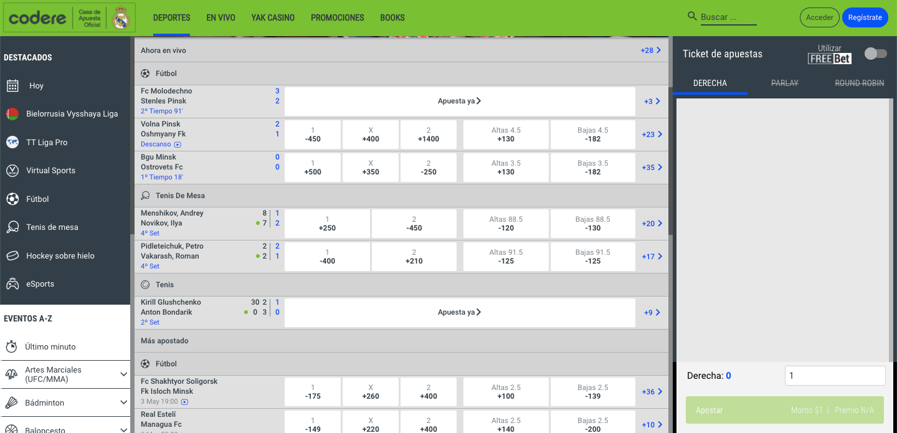Click the soccer ball icon in Más apostado Fútbol header
The image size is (897, 433).
[x=145, y=364]
